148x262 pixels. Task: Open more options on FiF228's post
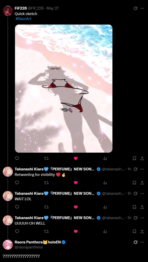[142, 8]
